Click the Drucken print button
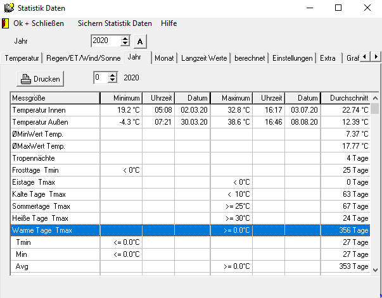Screen dimensions: 382x298 40,78
